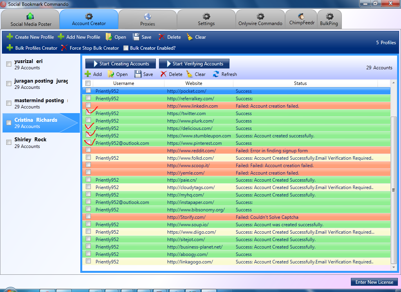Open the Settings tab

(x=206, y=20)
